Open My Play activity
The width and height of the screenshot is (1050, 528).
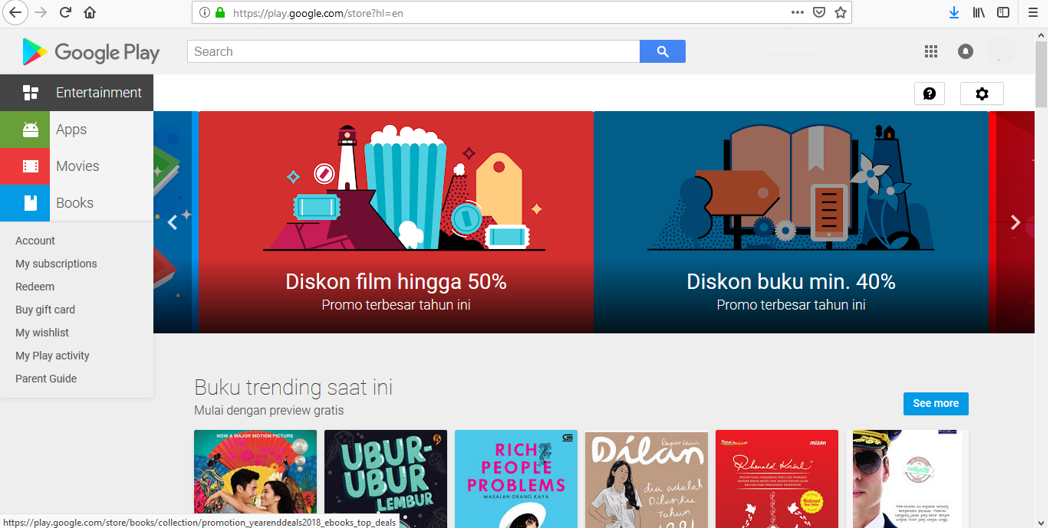click(x=52, y=356)
